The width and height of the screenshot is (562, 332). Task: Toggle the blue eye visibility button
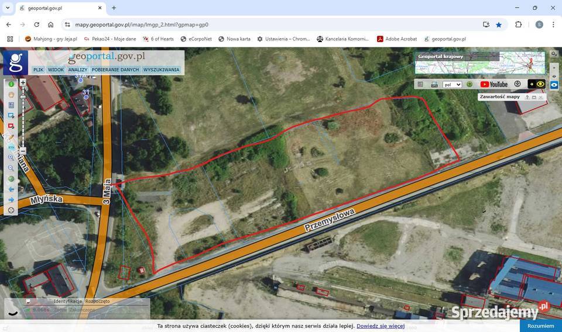554,85
